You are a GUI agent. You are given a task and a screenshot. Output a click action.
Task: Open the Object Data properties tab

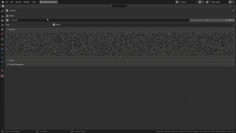[x=2, y=66]
